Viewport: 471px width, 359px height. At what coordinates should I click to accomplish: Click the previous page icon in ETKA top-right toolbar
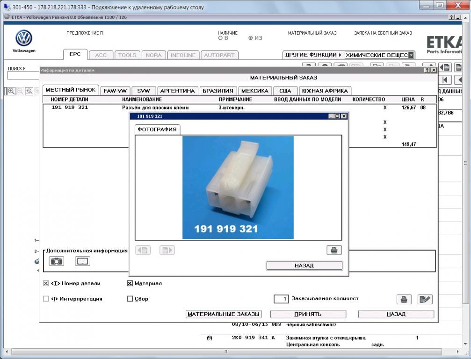[x=445, y=67]
